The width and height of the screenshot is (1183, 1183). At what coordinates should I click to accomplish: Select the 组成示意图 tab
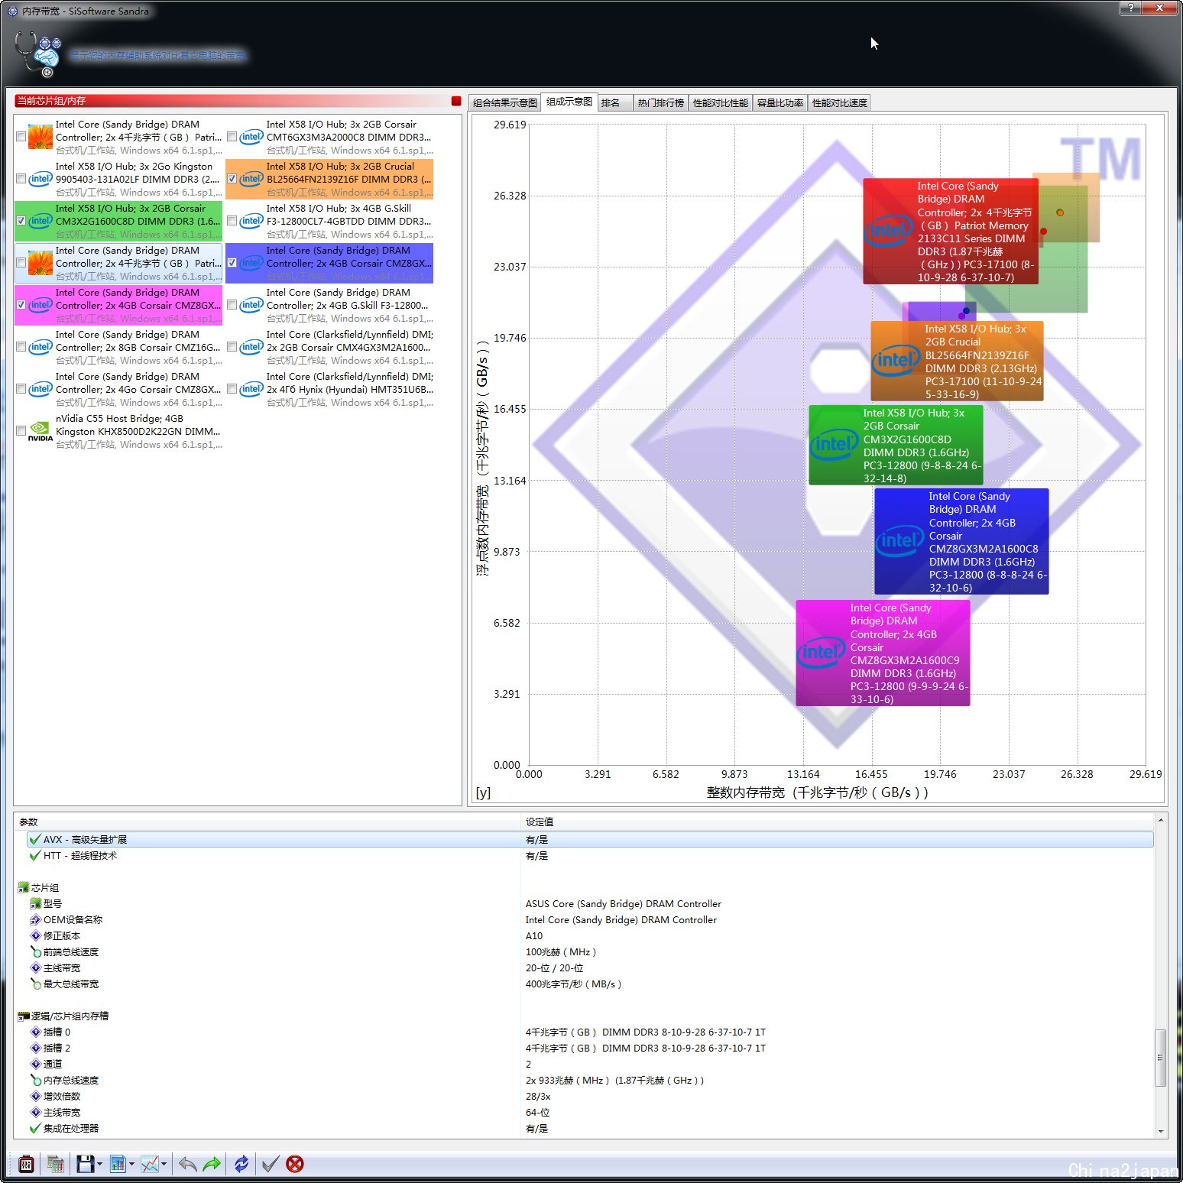click(569, 102)
